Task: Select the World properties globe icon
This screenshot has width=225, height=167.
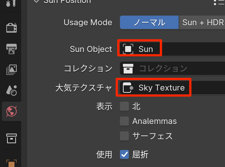Action: 11,111
